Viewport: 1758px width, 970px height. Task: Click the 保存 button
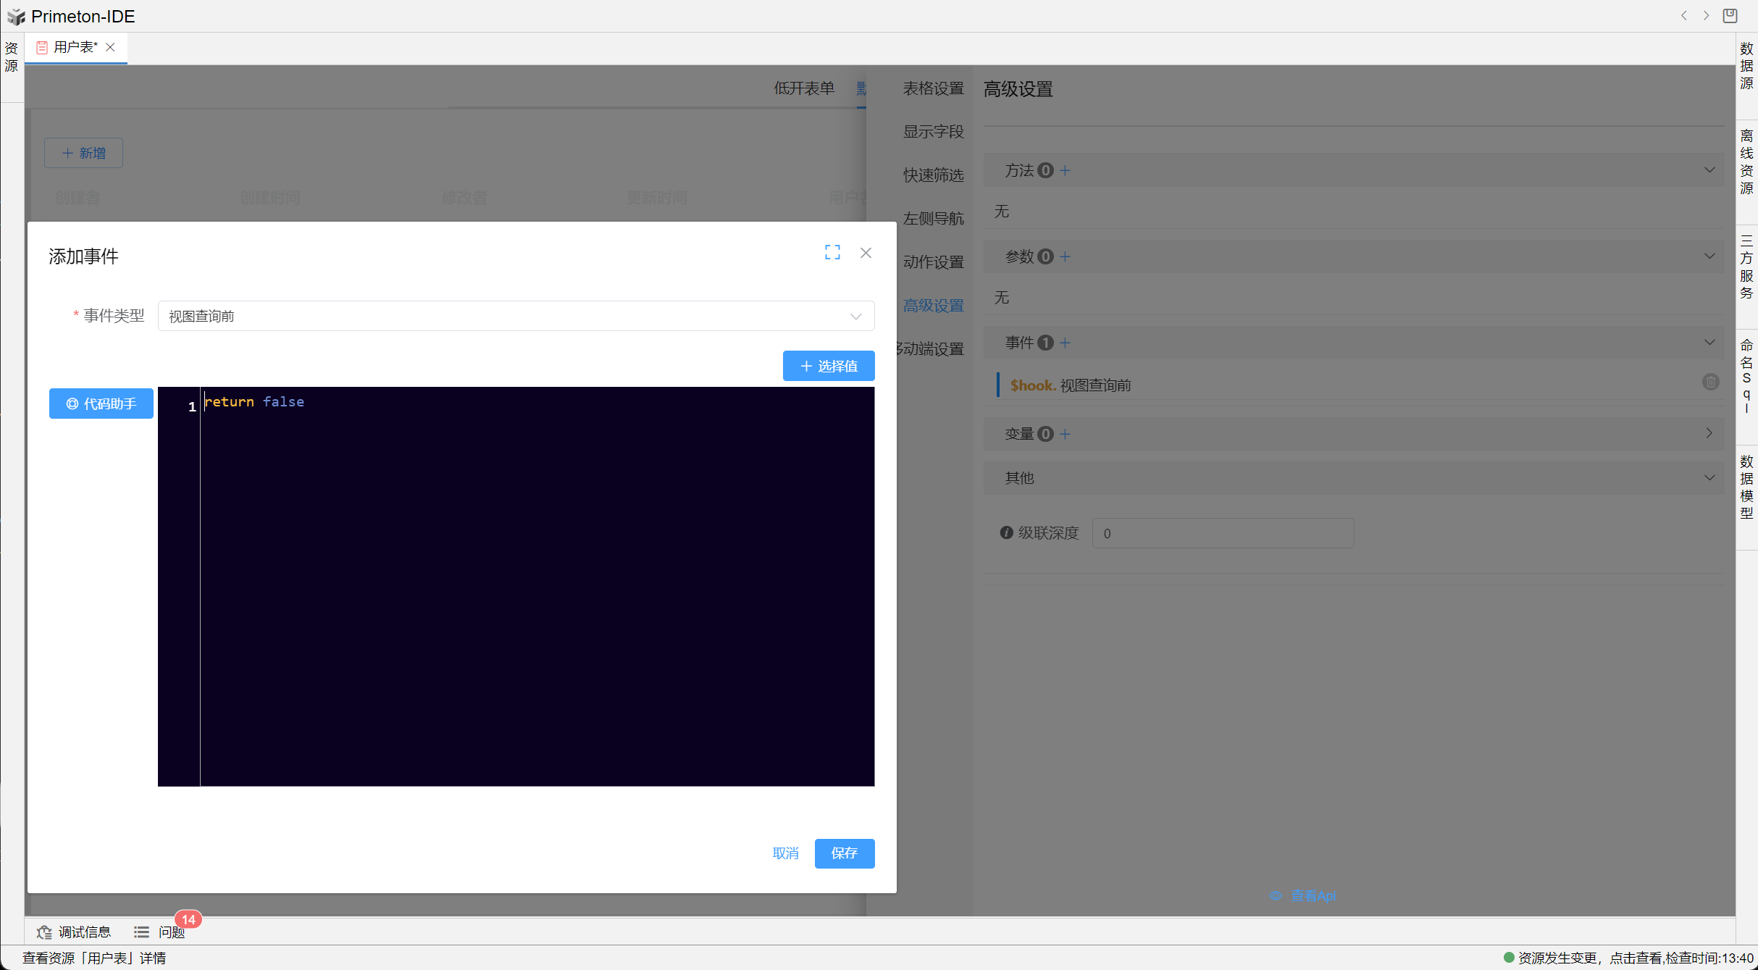[844, 853]
